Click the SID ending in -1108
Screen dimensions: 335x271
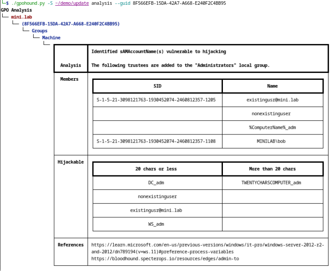point(156,141)
